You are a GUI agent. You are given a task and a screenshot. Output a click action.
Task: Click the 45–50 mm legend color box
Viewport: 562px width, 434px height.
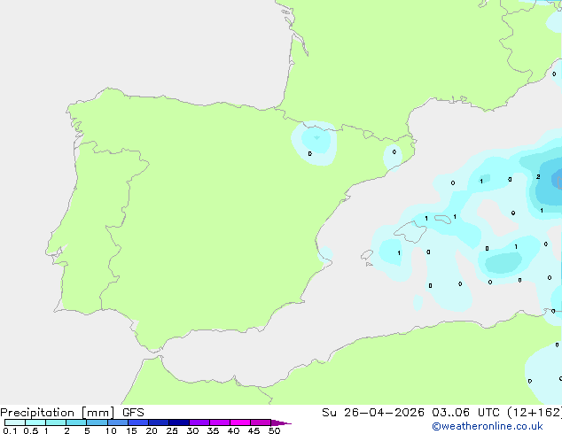[x=261, y=422]
